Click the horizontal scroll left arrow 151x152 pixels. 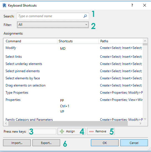(6, 124)
